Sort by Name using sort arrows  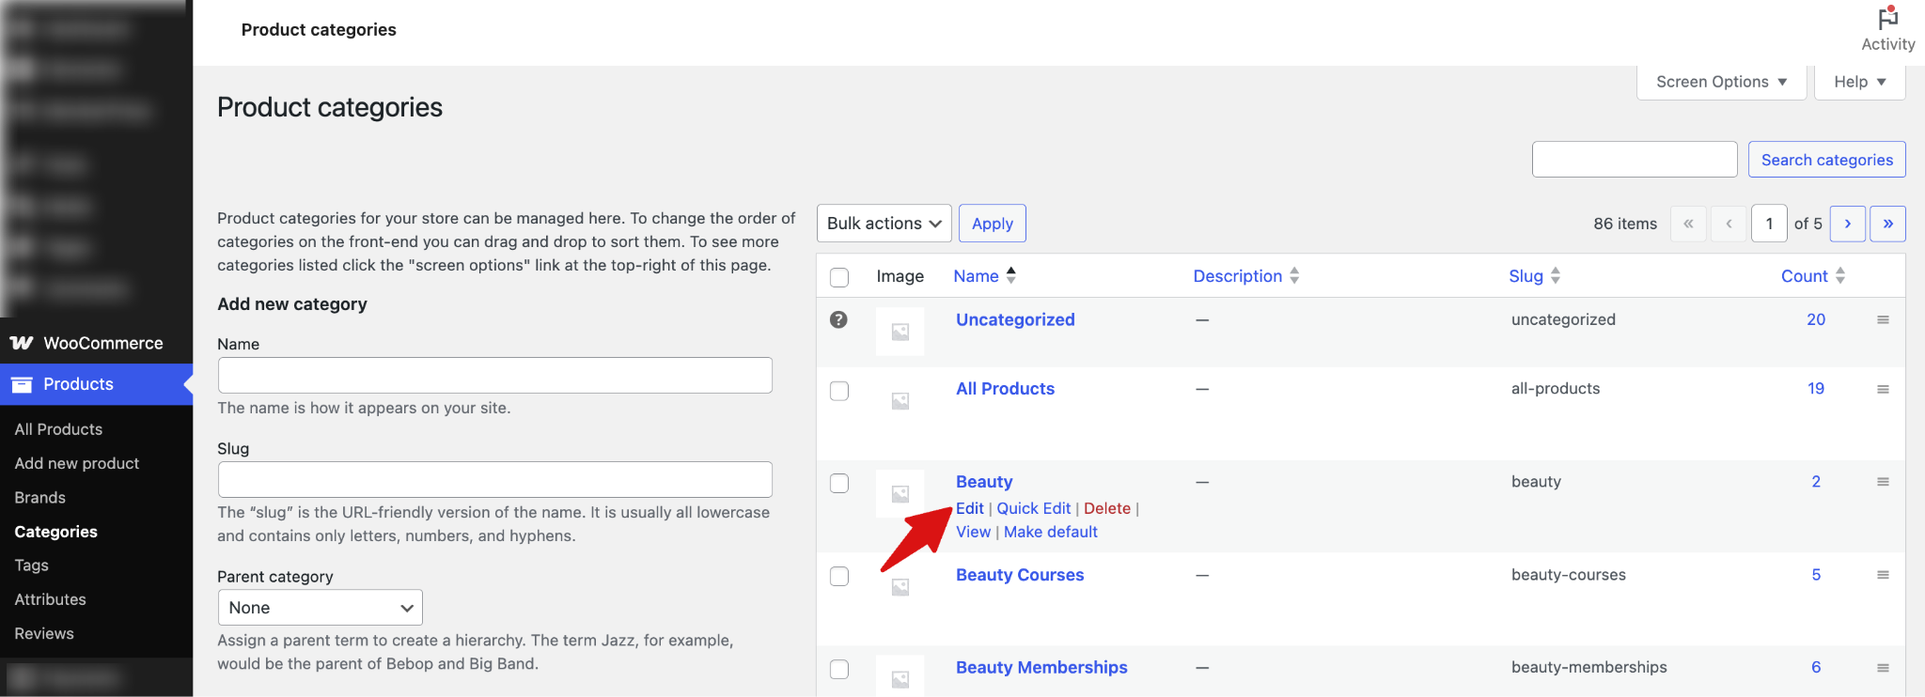point(1011,275)
